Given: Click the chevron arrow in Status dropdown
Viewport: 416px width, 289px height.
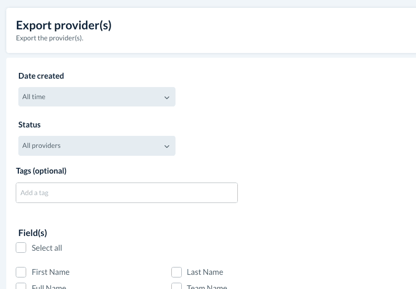Looking at the screenshot, I should [167, 146].
